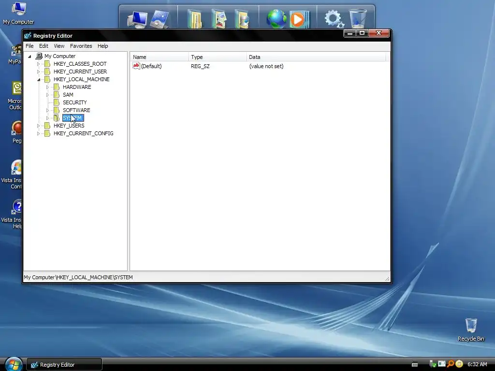
Task: Click the (Default) string value icon
Action: (136, 66)
